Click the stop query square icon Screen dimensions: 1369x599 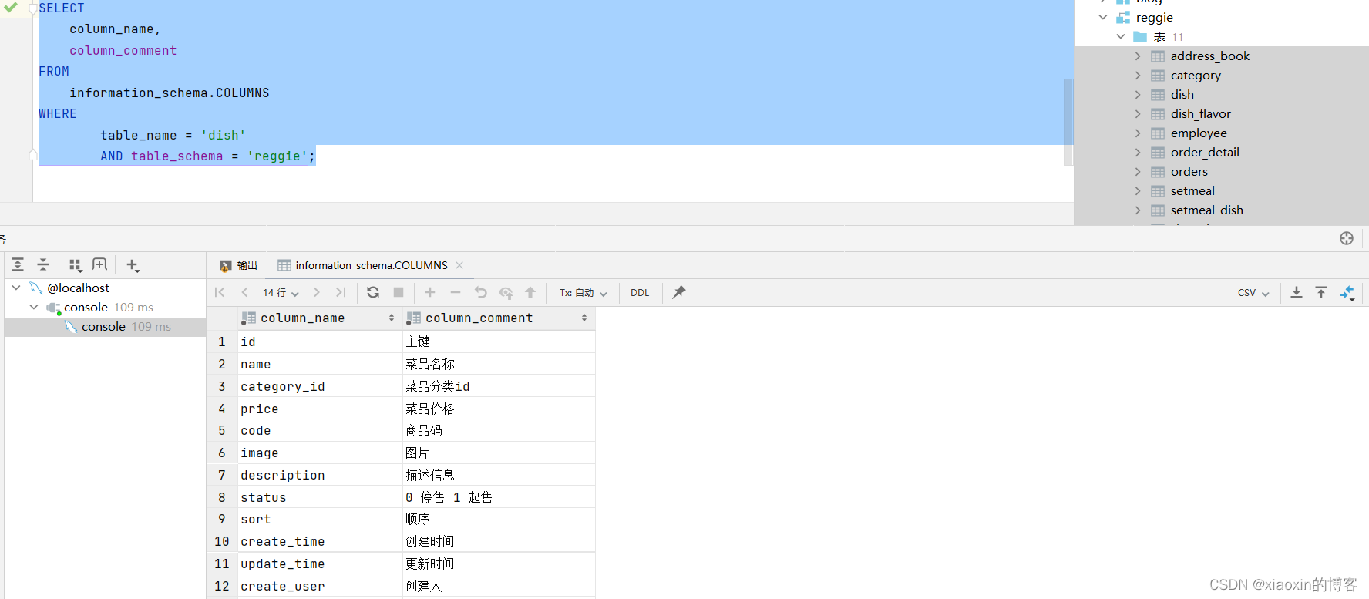(x=399, y=292)
